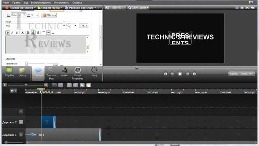This screenshot has width=259, height=146.
Task: Play the preview video
Action: (180, 74)
